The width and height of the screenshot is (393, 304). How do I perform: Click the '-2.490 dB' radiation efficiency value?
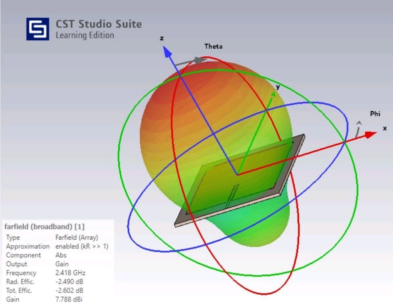pos(70,281)
